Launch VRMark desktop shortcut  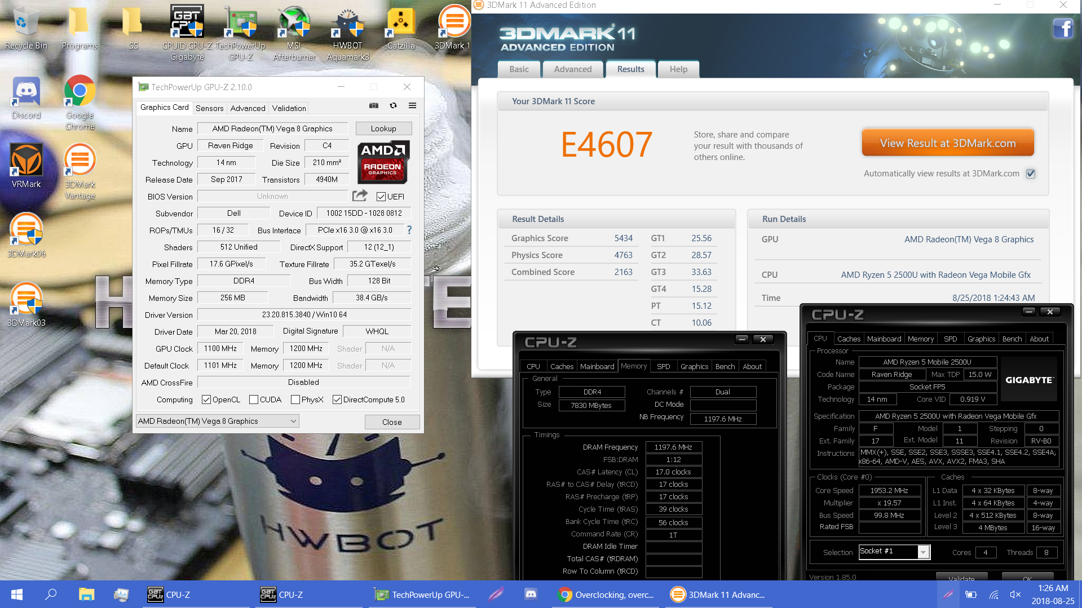[26, 166]
